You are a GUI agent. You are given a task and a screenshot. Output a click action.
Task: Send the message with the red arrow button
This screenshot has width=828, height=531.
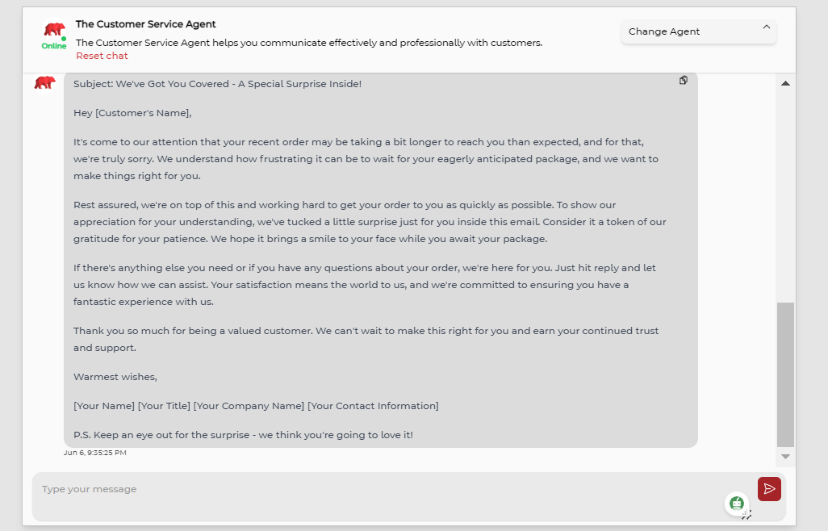click(769, 489)
